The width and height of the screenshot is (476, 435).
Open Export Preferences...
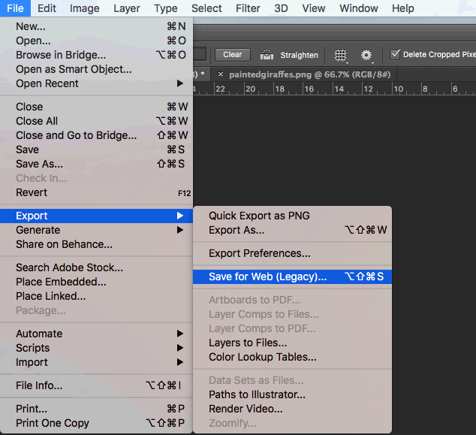(x=260, y=253)
